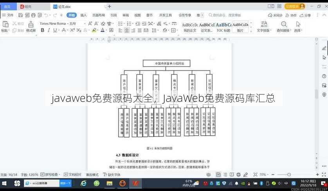328x191 pixels.
Task: Open a new document tab with plus
Action: (110, 7)
